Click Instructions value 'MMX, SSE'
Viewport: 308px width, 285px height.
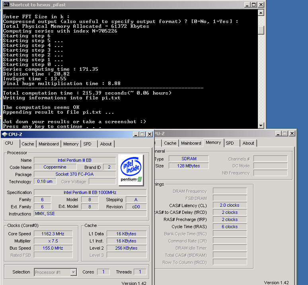click(90, 213)
